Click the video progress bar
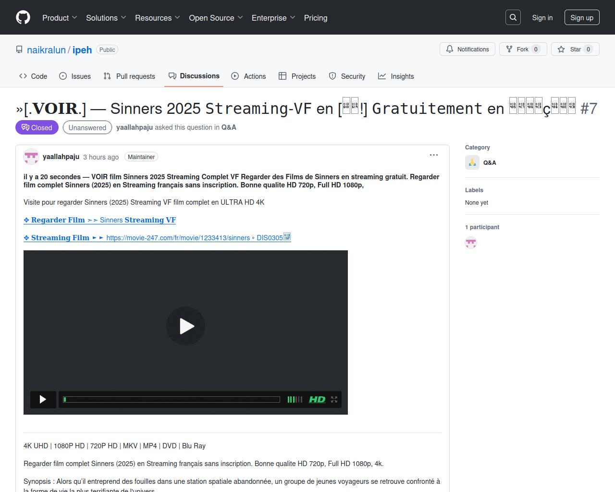Image resolution: width=615 pixels, height=492 pixels. tap(172, 399)
